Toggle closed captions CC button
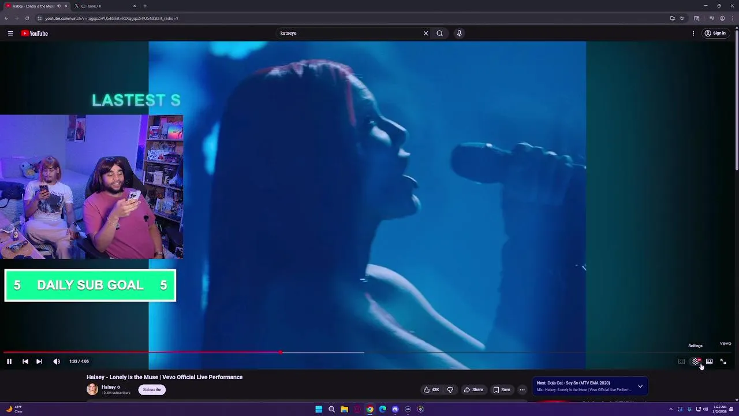 tap(681, 361)
